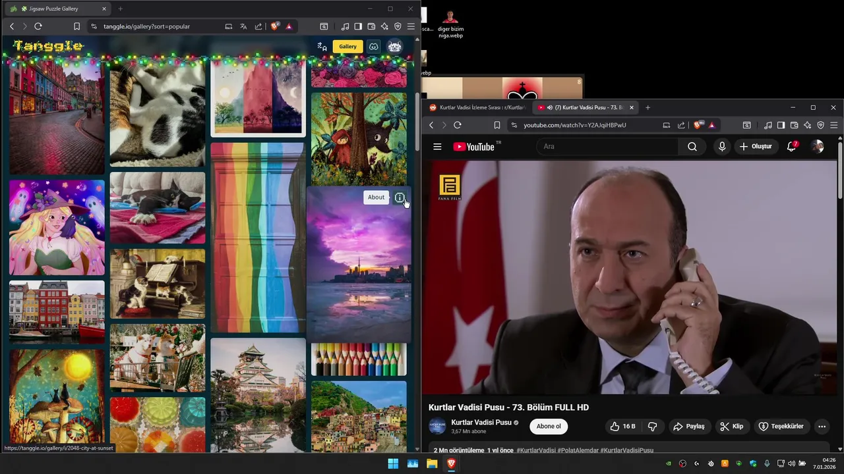Start voice search with YouTube microphone
Screen dimensions: 844x474
click(x=722, y=147)
